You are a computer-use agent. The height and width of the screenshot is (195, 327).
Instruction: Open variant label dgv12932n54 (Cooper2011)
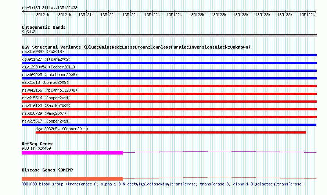click(62, 129)
